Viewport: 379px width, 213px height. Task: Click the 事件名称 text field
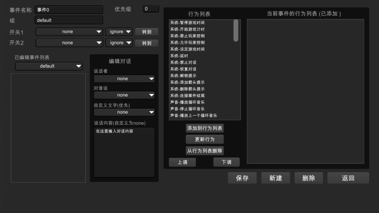[x=69, y=10]
